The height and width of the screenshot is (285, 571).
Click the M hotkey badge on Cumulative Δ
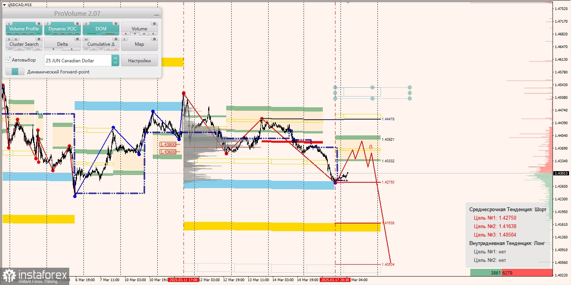click(86, 39)
